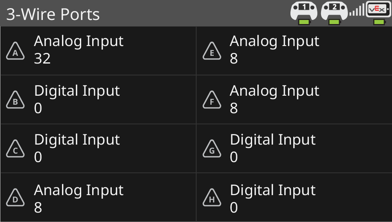Tap port H's Digital Input label
Screen dimensions: 392x222
point(273,190)
